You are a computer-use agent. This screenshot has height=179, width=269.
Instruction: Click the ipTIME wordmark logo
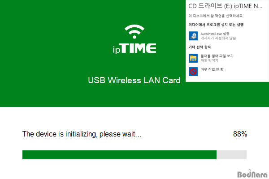(x=134, y=48)
